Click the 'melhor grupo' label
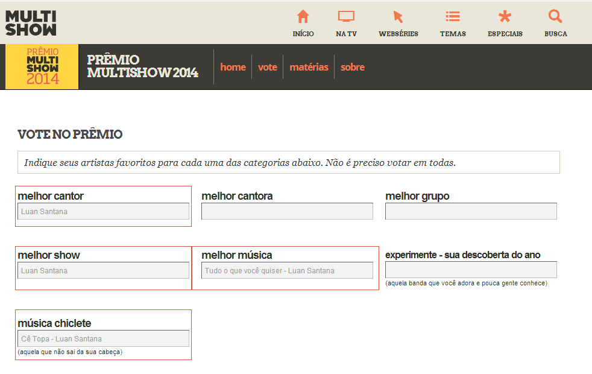This screenshot has width=592, height=374. 417,197
